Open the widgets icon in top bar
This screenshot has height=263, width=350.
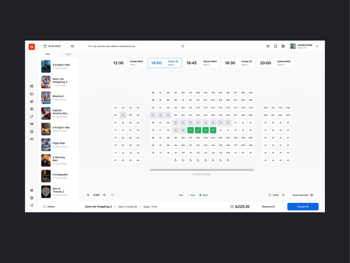click(268, 46)
